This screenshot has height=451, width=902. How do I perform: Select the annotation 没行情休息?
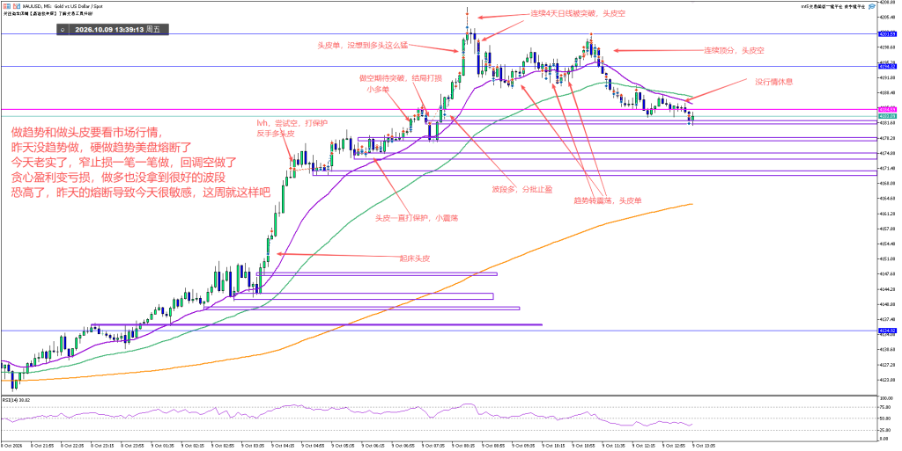click(x=774, y=82)
